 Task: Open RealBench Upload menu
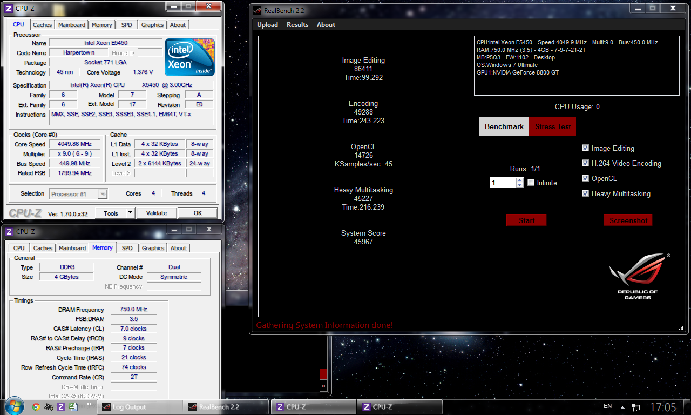pyautogui.click(x=267, y=25)
